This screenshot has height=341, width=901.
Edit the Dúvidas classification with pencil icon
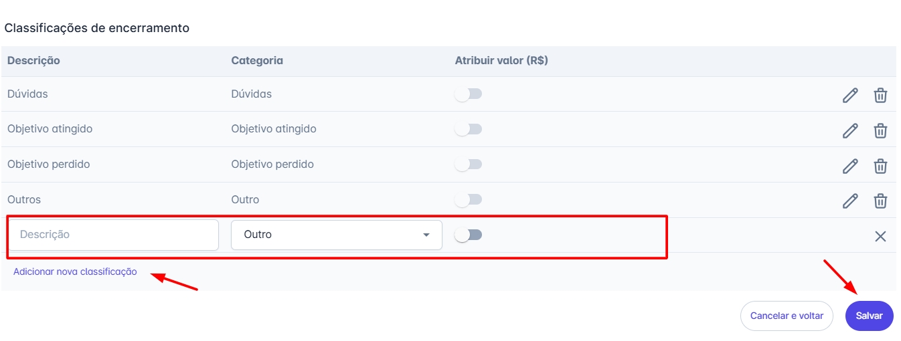(x=850, y=96)
